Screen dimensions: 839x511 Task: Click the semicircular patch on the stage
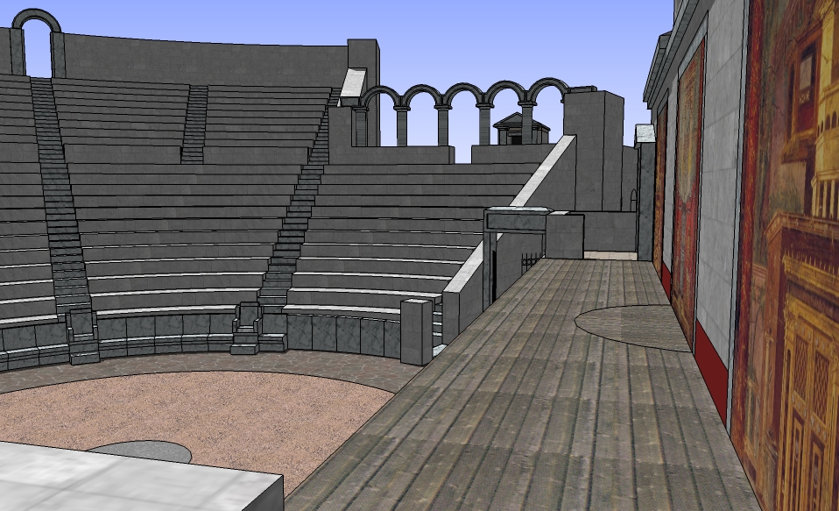coord(629,326)
